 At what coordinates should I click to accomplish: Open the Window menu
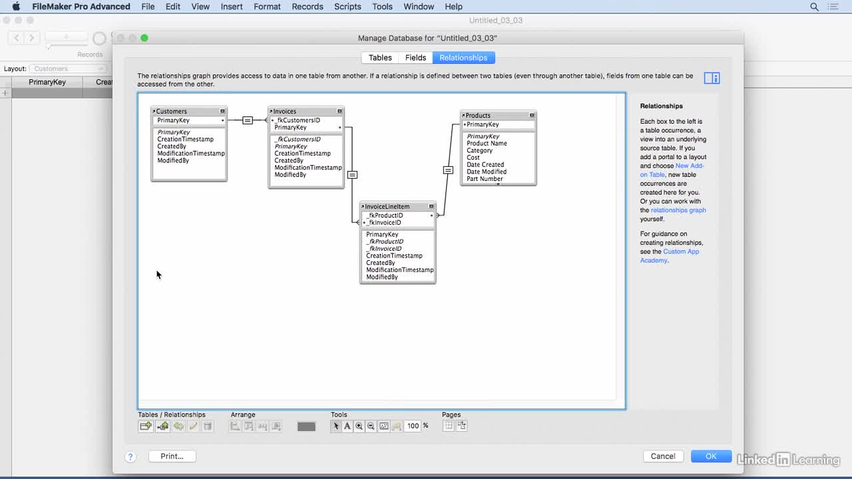[x=419, y=7]
